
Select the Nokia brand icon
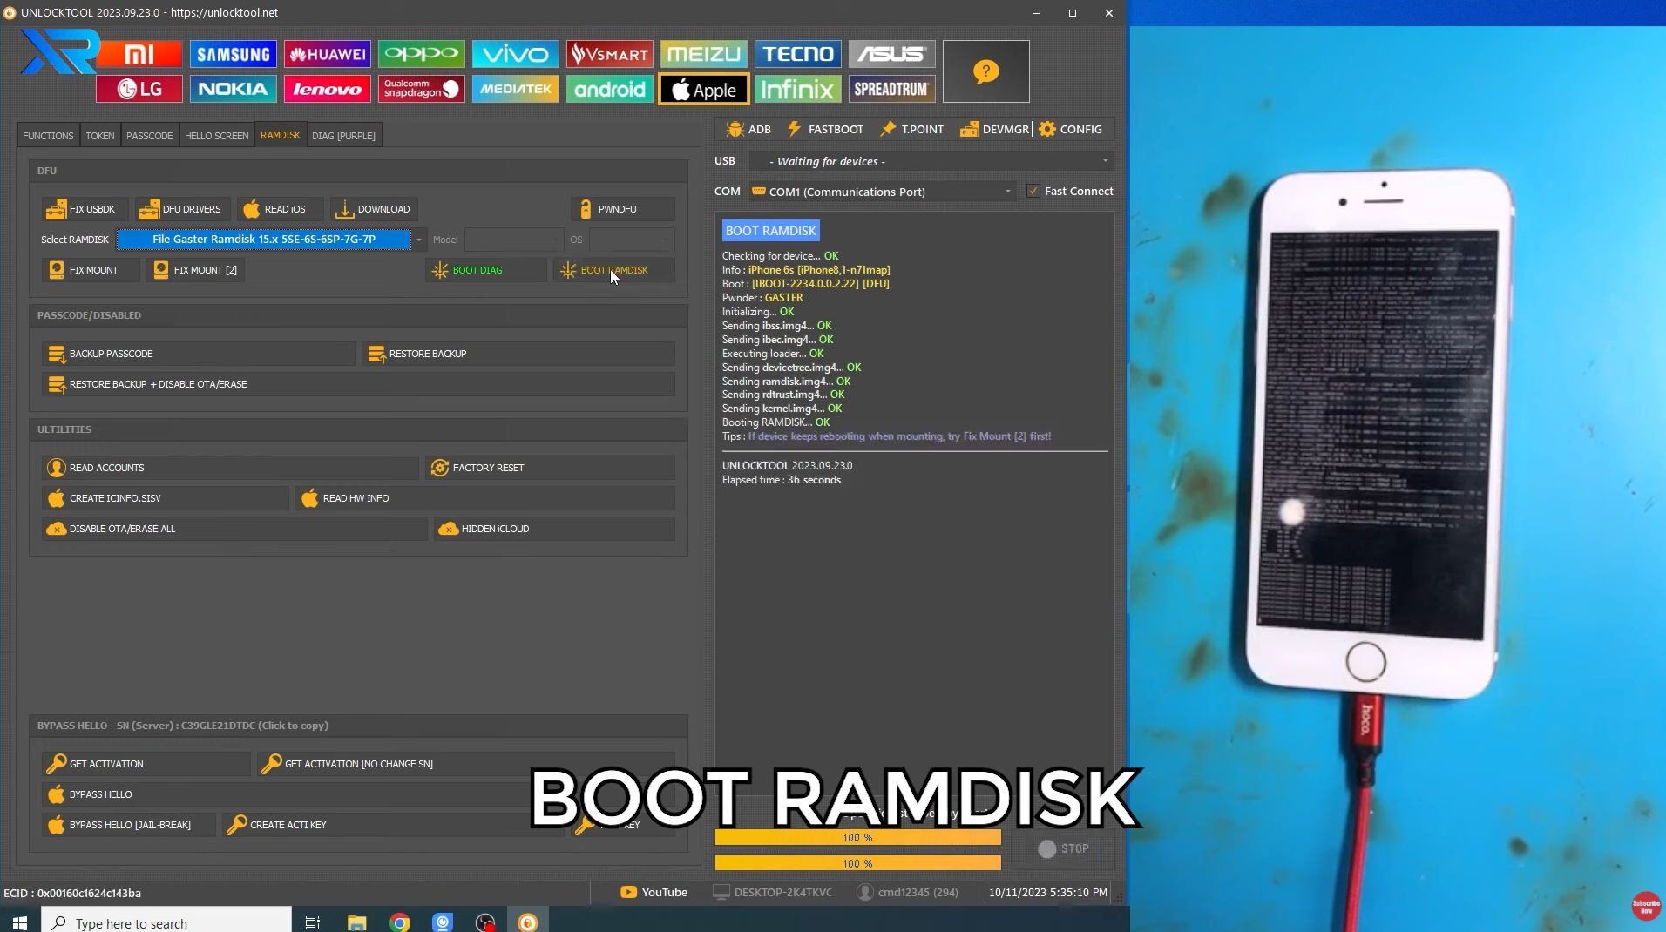tap(233, 89)
